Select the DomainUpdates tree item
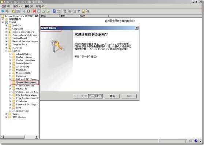This screenshot has height=145, width=204. (24, 64)
